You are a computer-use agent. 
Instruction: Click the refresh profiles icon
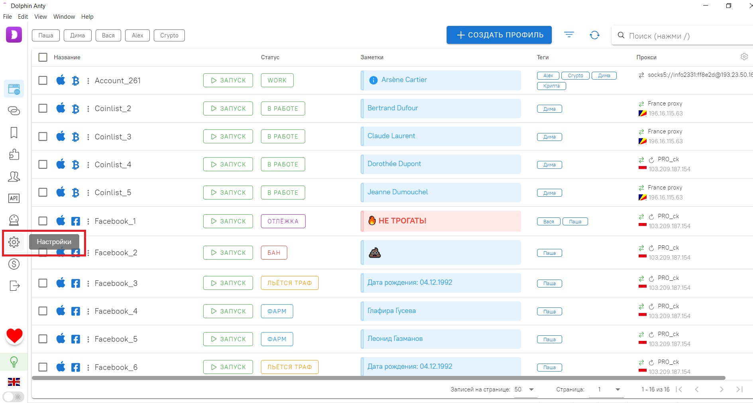[594, 35]
